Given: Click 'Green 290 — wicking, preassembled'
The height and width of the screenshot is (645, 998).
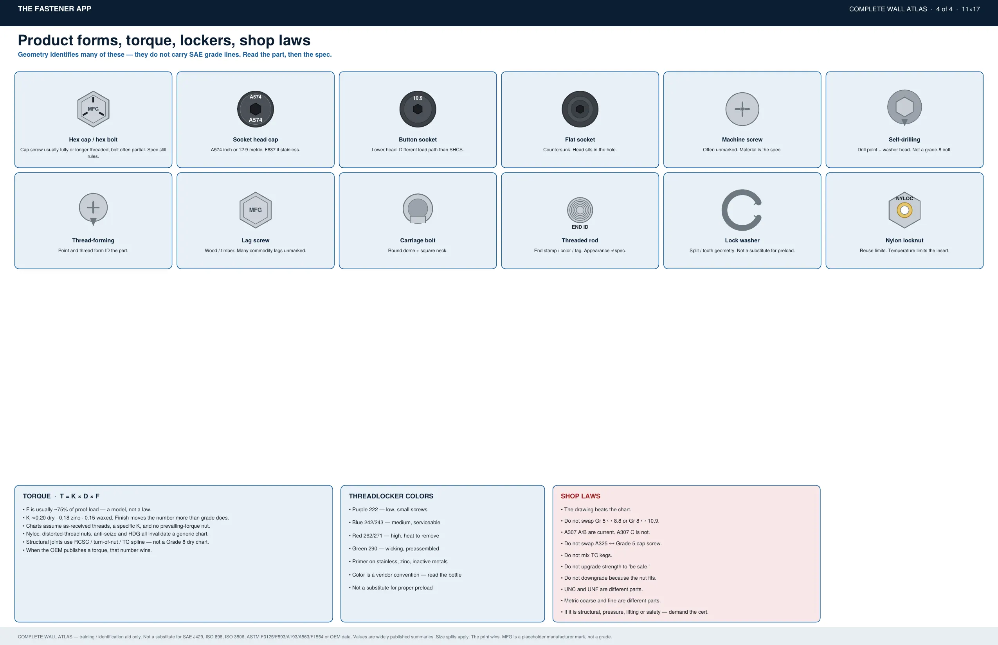Looking at the screenshot, I should click(x=394, y=549).
